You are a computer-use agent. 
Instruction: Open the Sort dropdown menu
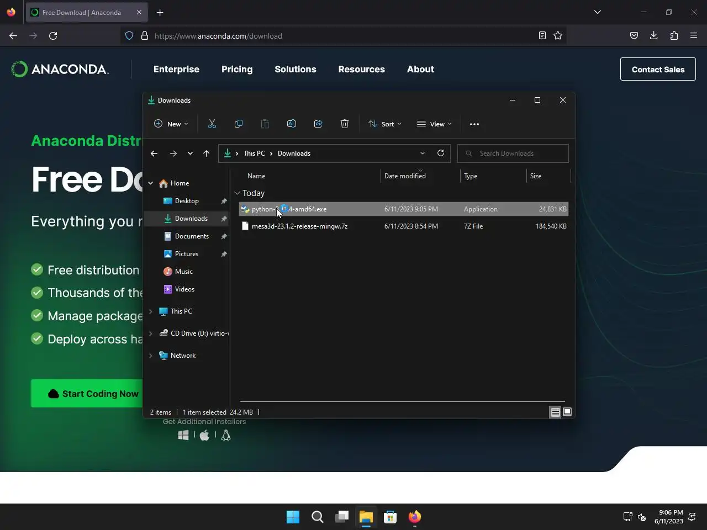click(385, 124)
